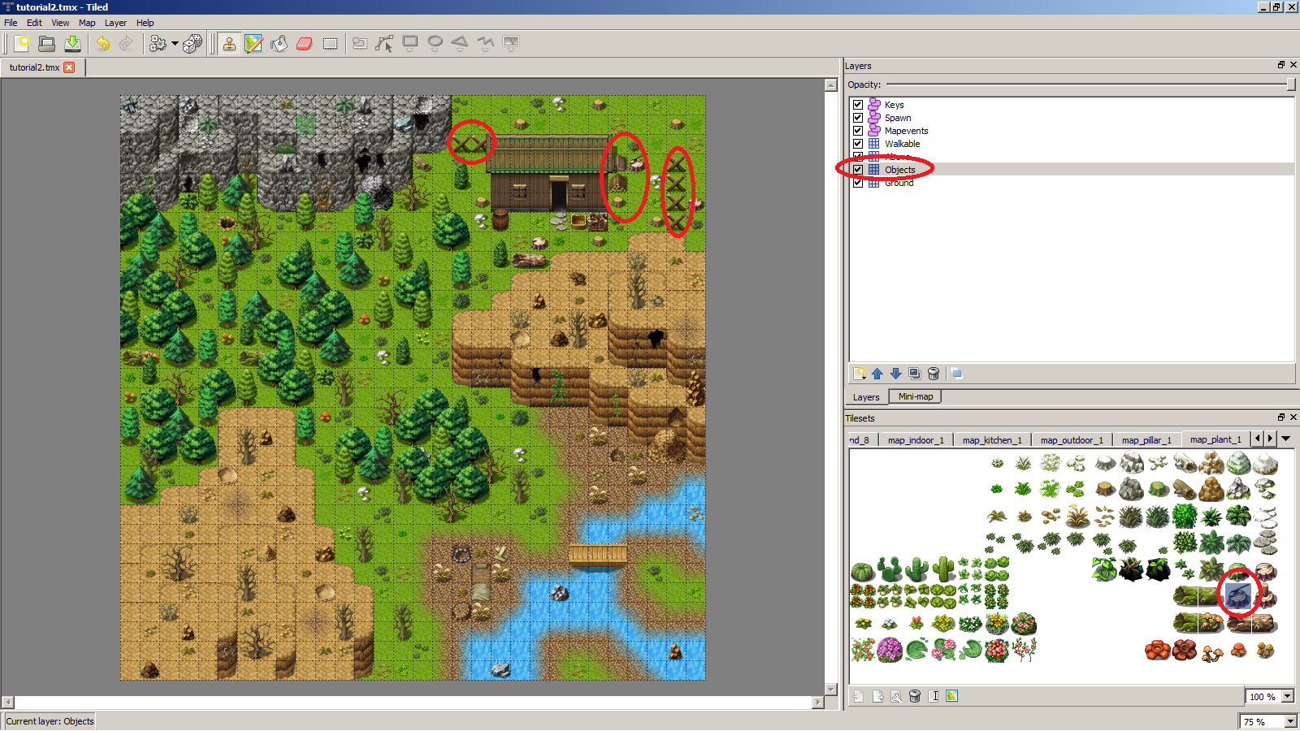Open the Map menu
1300x731 pixels.
(x=87, y=23)
